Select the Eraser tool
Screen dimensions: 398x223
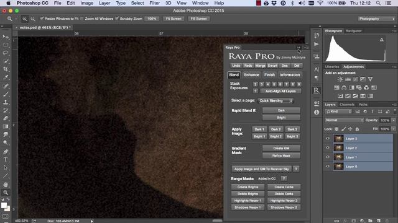point(6,118)
